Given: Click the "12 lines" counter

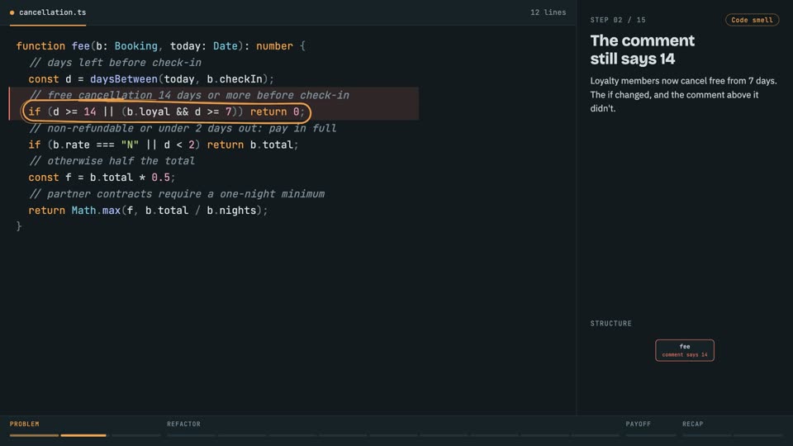Looking at the screenshot, I should (548, 12).
